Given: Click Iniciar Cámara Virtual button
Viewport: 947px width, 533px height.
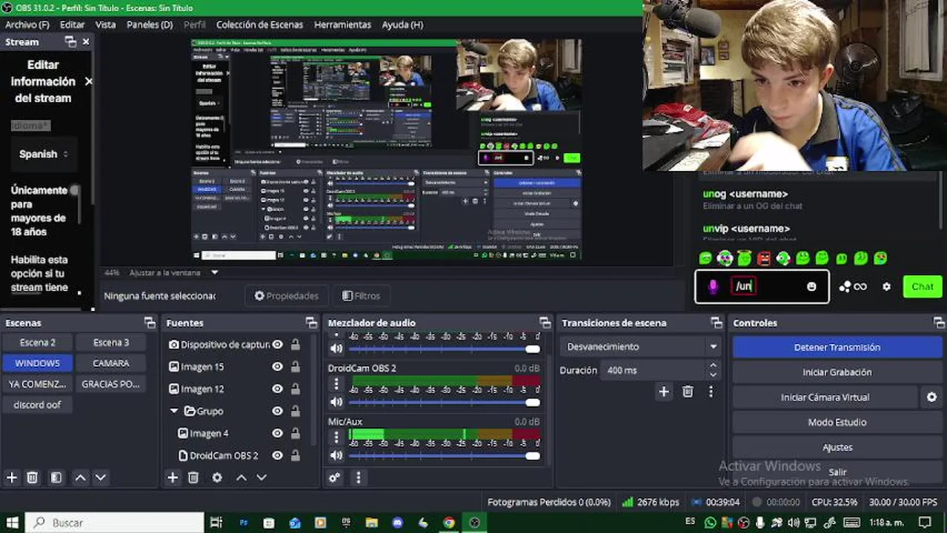Looking at the screenshot, I should click(825, 398).
